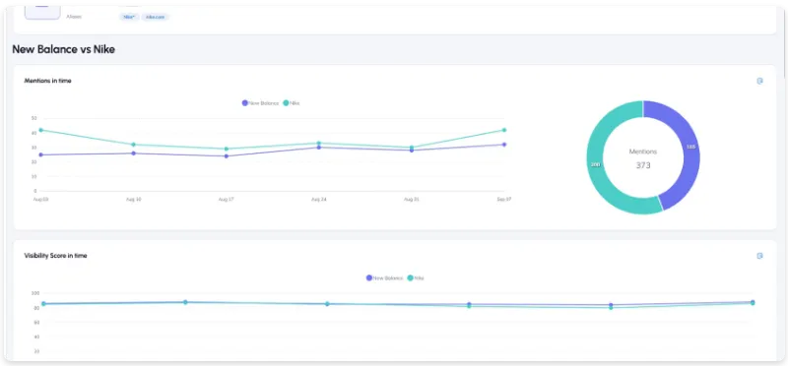The width and height of the screenshot is (788, 366).
Task: Select New Balance's Aug 03 mentions data point
Action: (x=41, y=155)
